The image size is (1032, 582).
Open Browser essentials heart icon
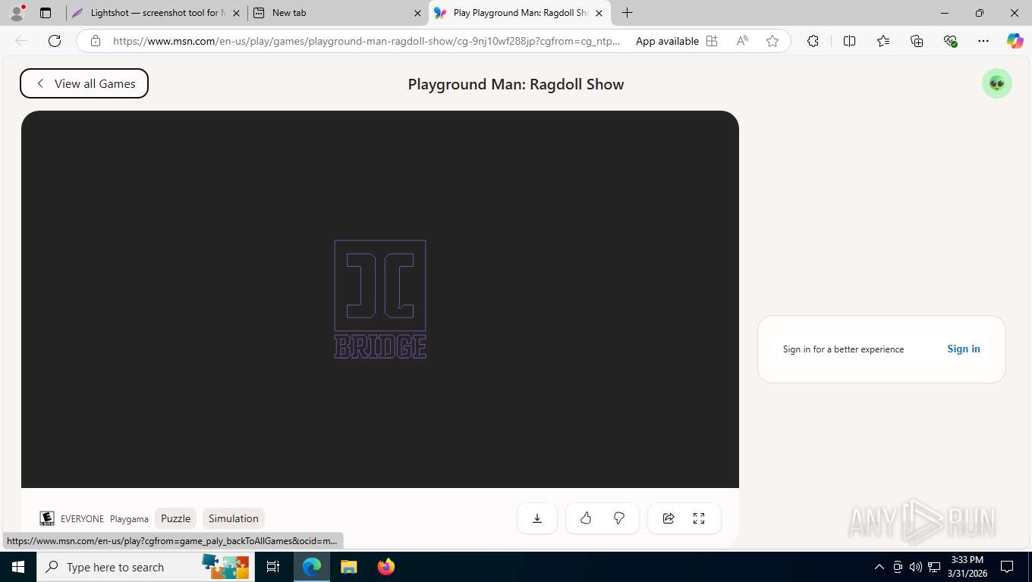950,41
